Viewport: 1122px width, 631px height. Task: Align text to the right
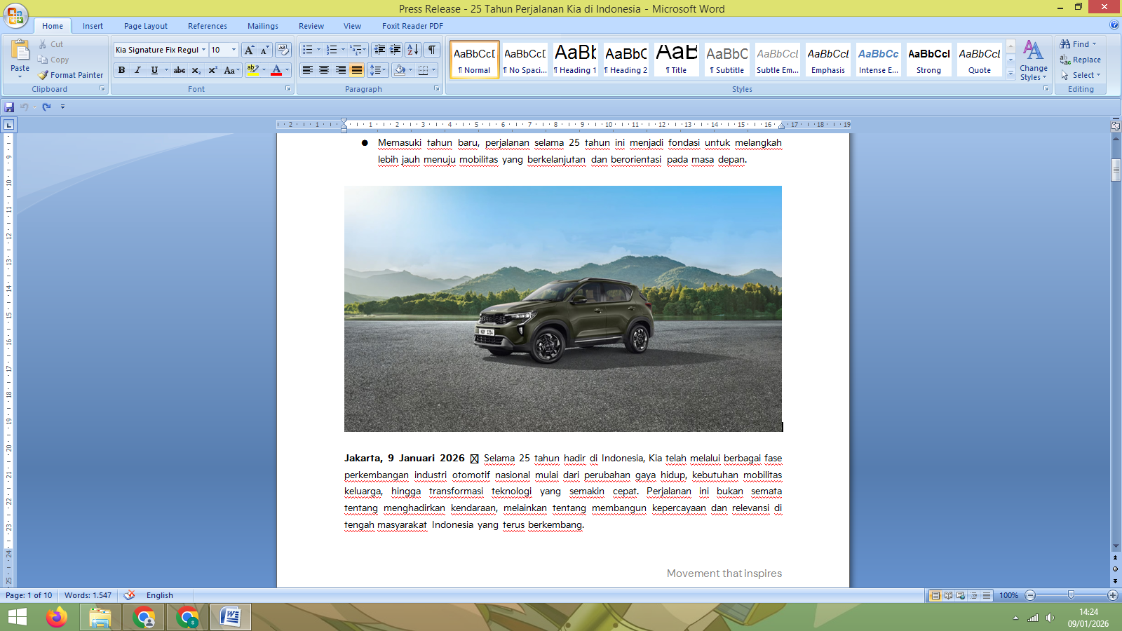[x=340, y=70]
